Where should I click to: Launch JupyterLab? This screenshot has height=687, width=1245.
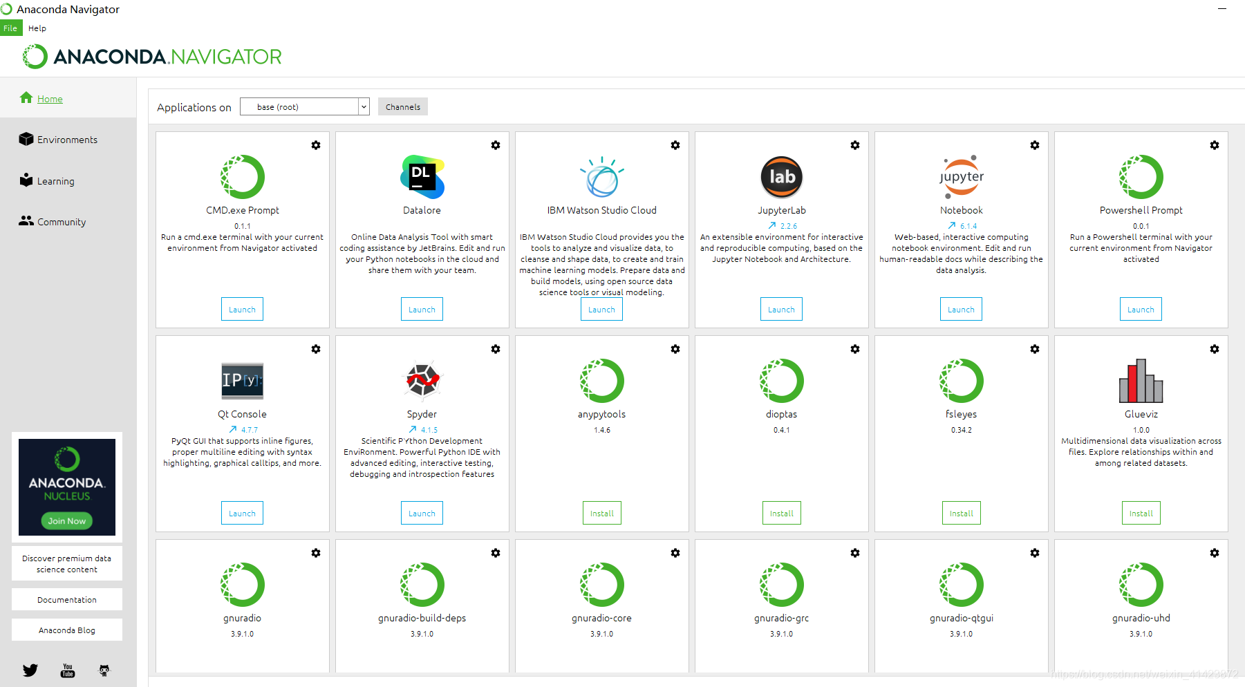(x=782, y=309)
